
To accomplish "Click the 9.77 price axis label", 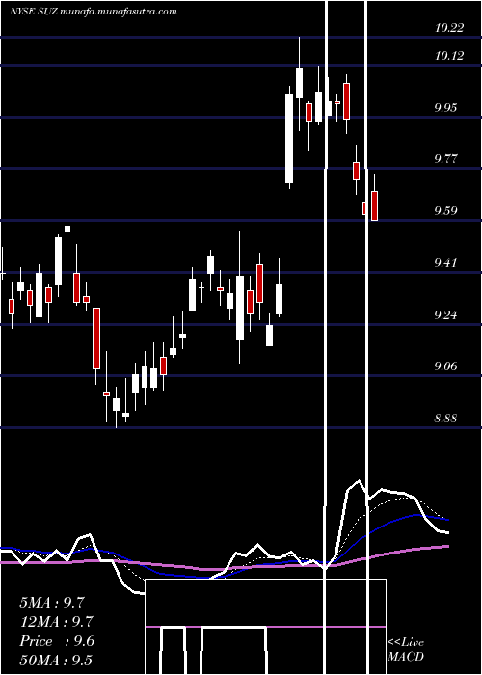I will coord(445,159).
